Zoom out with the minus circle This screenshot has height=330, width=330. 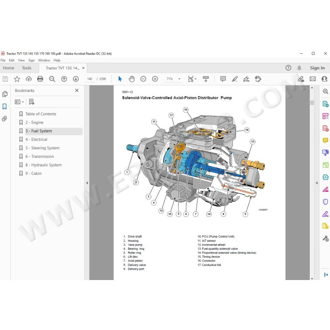(143, 79)
